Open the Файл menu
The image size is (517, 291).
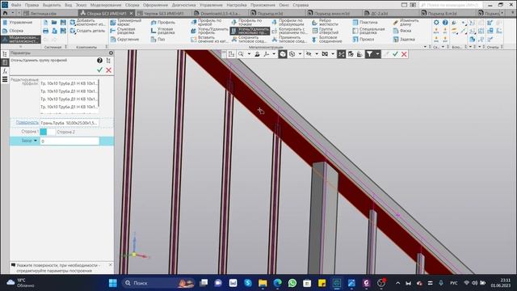click(x=16, y=5)
